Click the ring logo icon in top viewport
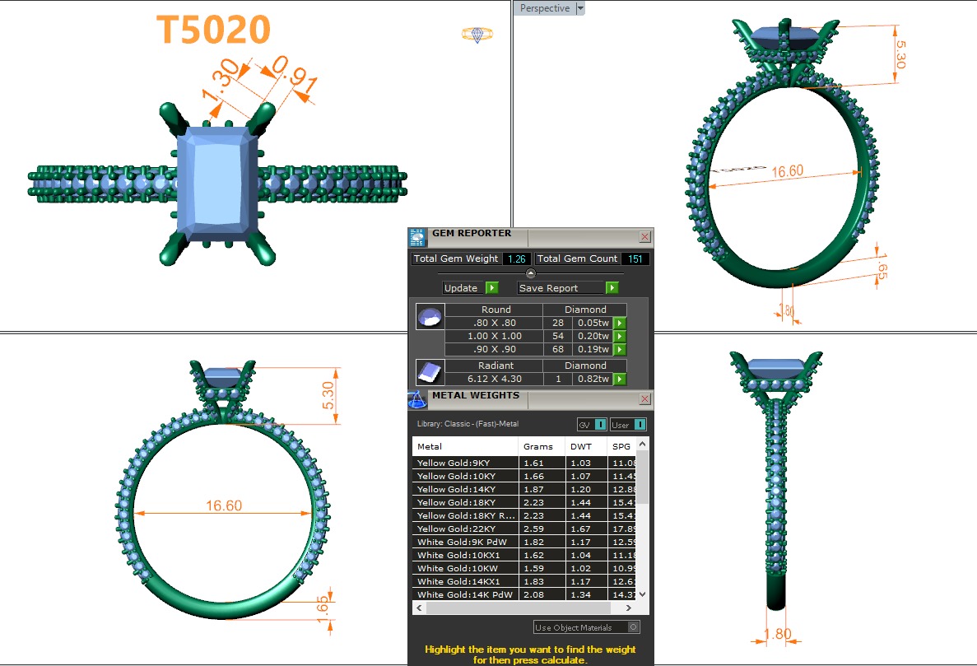The height and width of the screenshot is (666, 977). tap(477, 35)
